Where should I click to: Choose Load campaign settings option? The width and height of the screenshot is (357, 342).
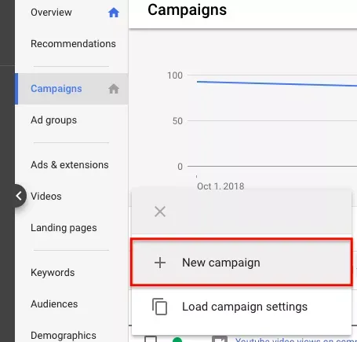point(242,307)
